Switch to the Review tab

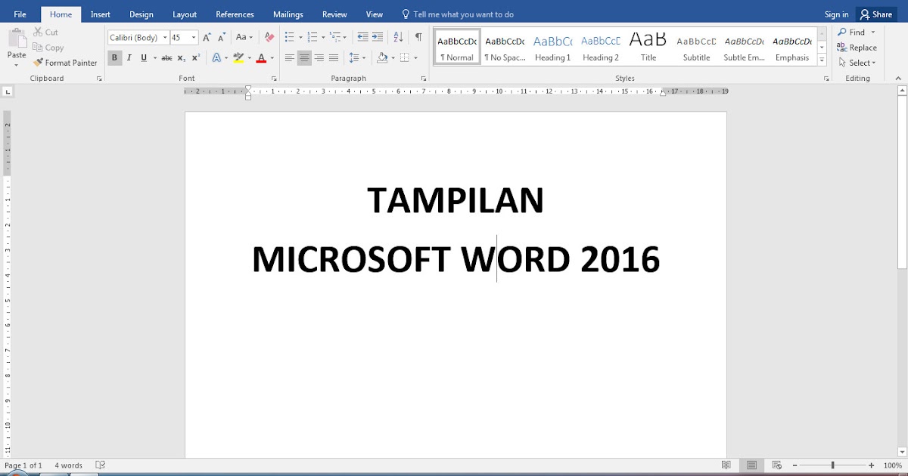(334, 14)
